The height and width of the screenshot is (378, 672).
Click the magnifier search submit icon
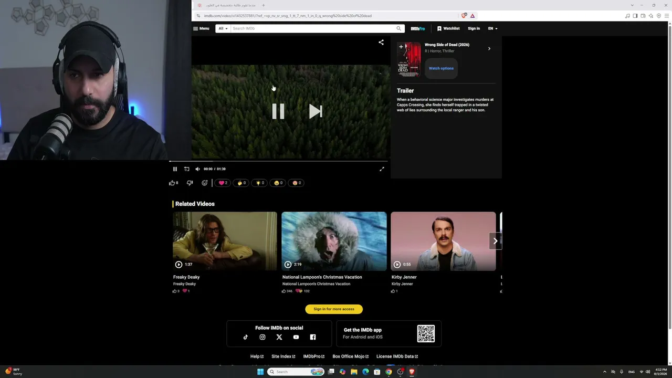[399, 28]
